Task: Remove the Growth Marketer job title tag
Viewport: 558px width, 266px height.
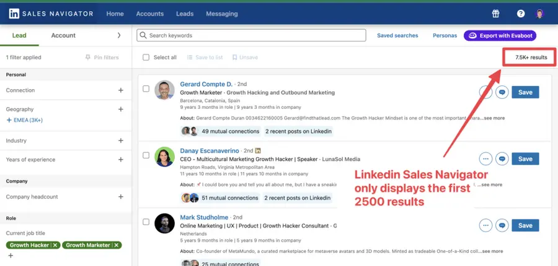Action: 116,245
